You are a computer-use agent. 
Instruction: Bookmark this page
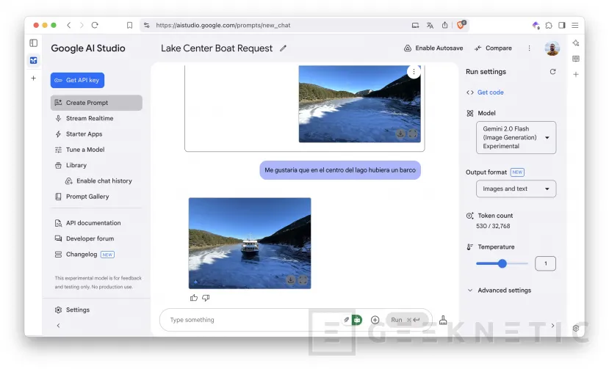point(129,25)
